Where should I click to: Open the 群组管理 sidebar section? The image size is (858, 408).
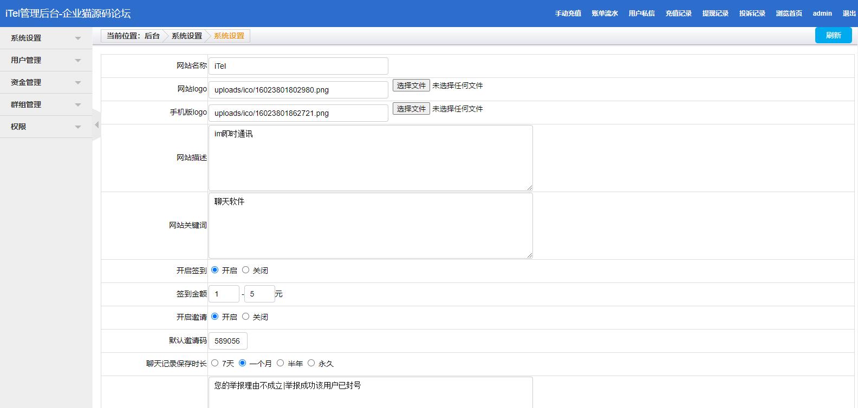45,104
